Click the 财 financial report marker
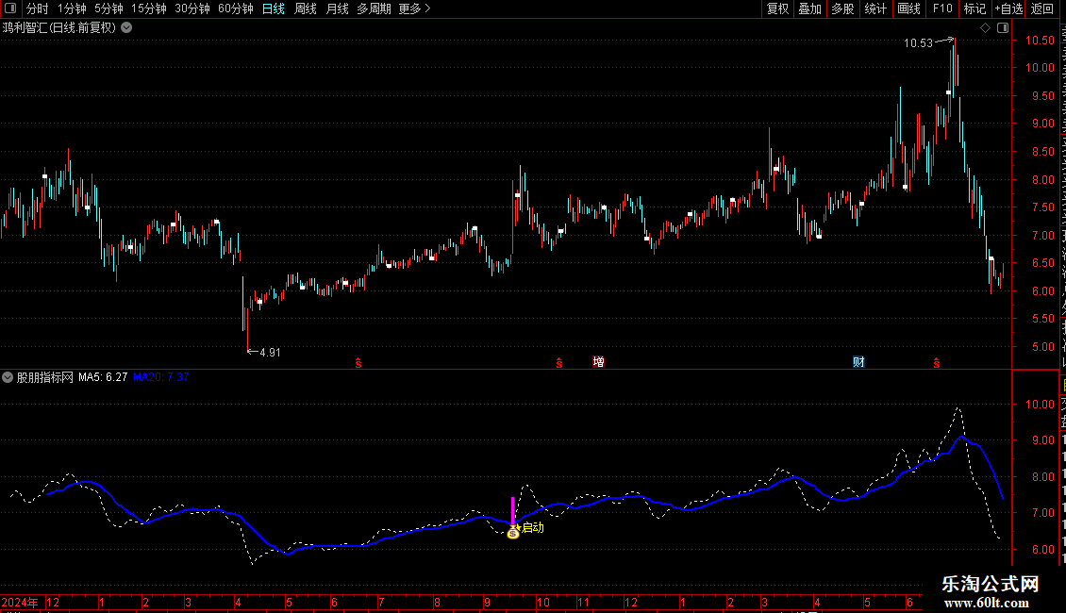Screen dimensions: 1066x613 pos(858,362)
